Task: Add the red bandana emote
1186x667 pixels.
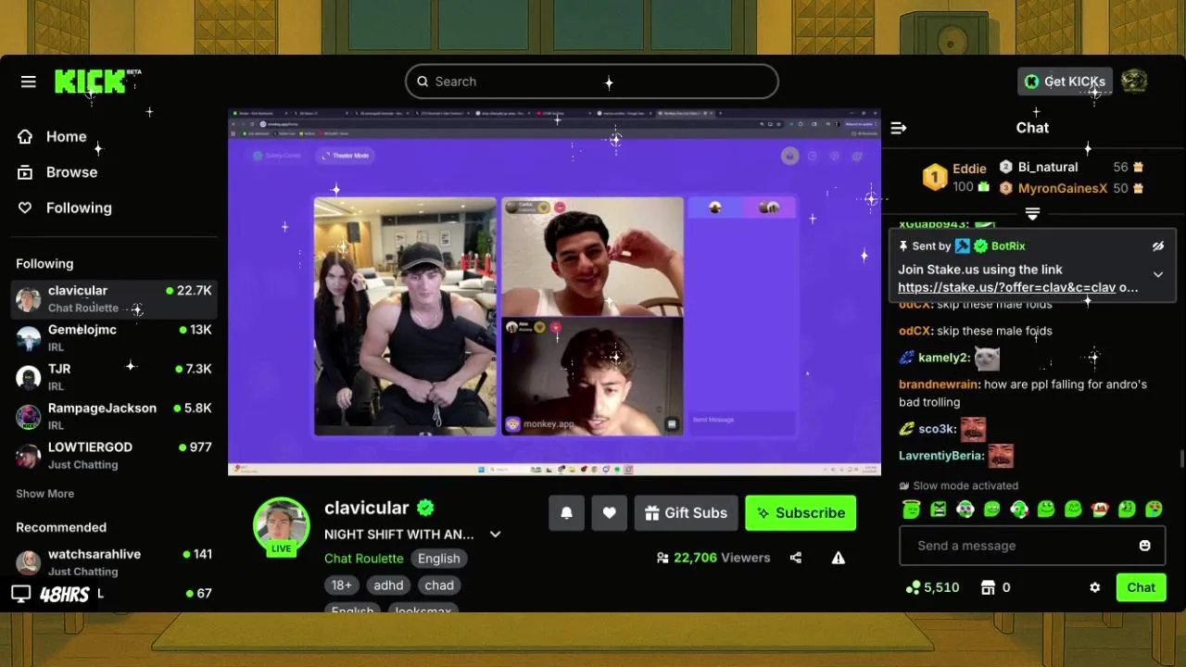Action: pyautogui.click(x=1100, y=509)
